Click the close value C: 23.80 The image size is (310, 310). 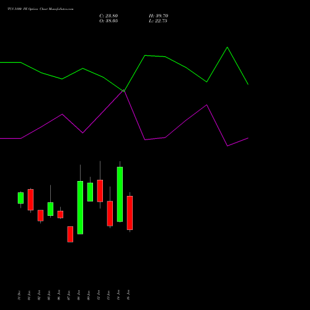(x=108, y=16)
